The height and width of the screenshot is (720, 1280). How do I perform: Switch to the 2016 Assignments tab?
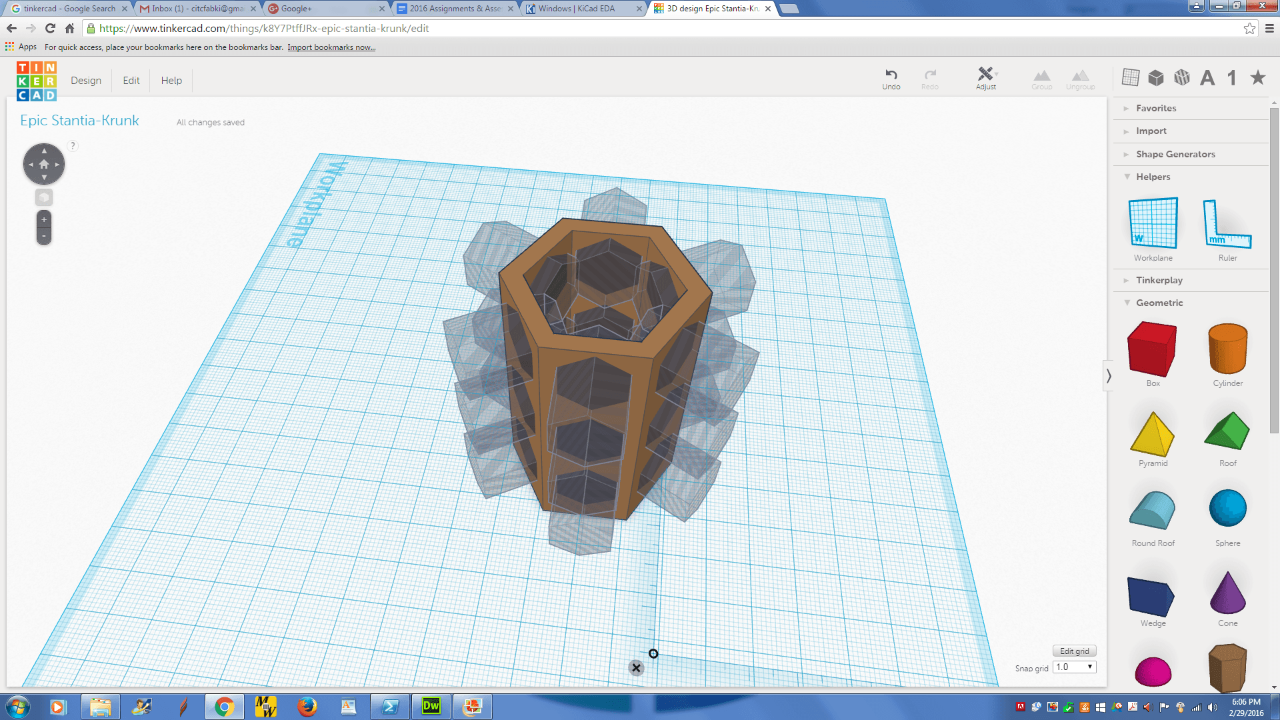click(455, 9)
